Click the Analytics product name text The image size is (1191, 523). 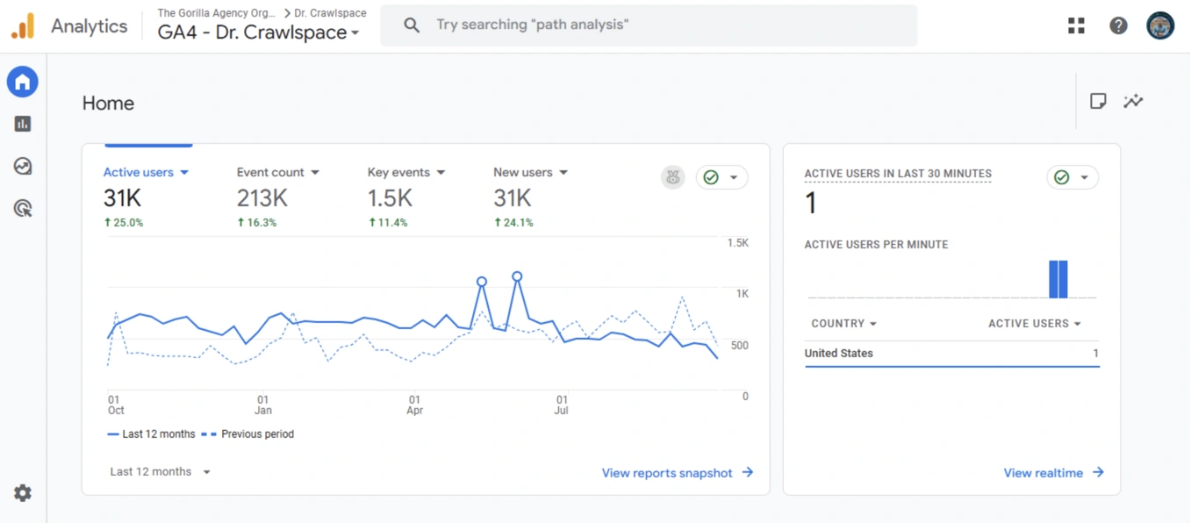[x=89, y=26]
